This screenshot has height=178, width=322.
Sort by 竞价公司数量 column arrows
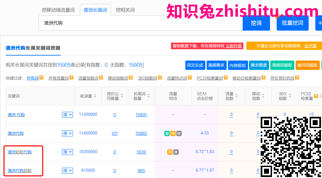tap(122, 96)
